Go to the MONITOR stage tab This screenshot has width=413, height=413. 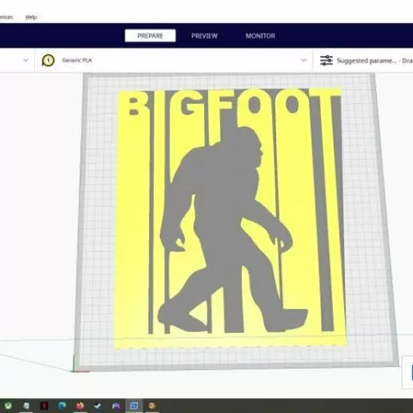click(x=260, y=36)
